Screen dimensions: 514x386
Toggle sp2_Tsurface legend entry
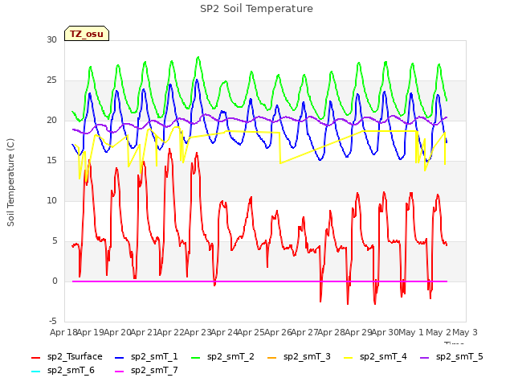67,357
